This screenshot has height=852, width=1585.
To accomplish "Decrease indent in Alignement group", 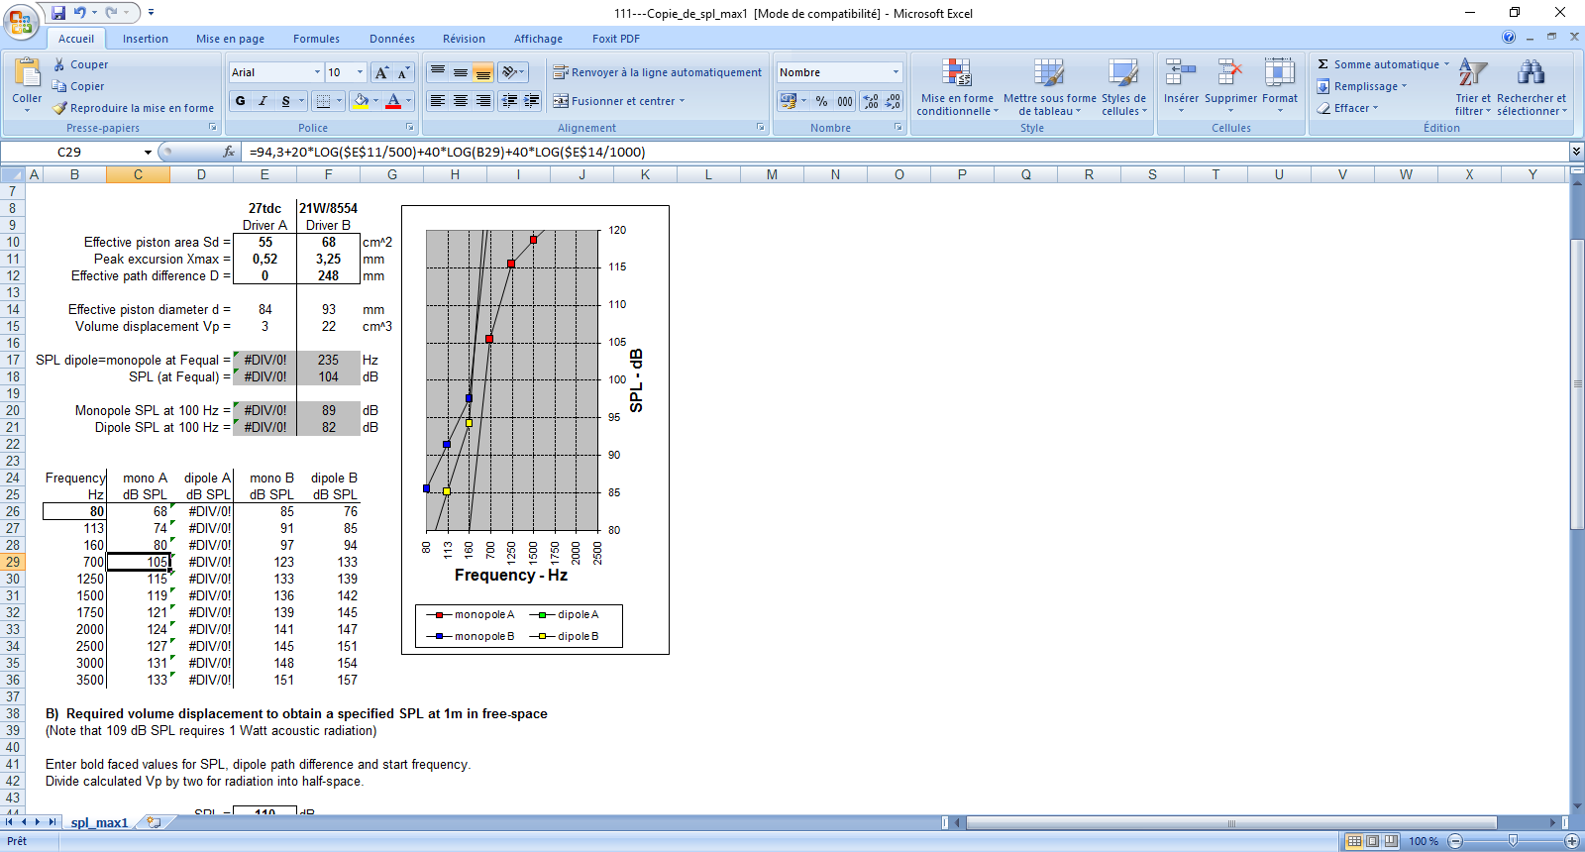I will tap(509, 101).
